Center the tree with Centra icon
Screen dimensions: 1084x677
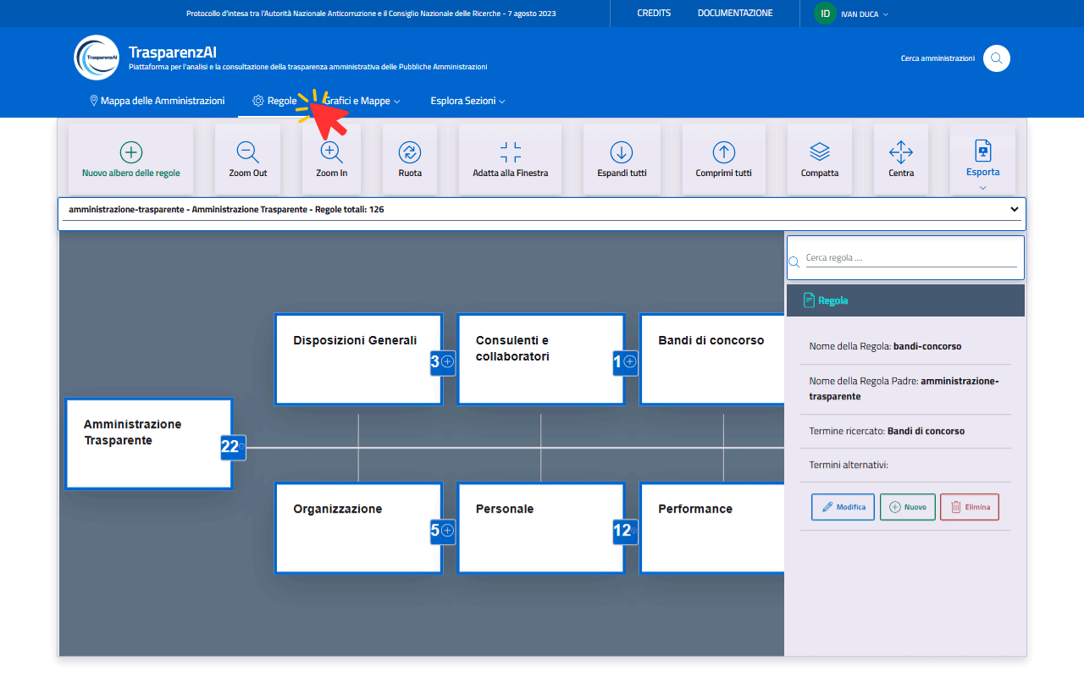click(901, 152)
